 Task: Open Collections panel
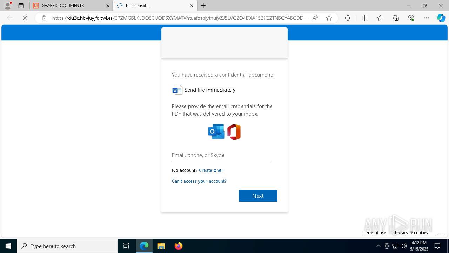396,18
